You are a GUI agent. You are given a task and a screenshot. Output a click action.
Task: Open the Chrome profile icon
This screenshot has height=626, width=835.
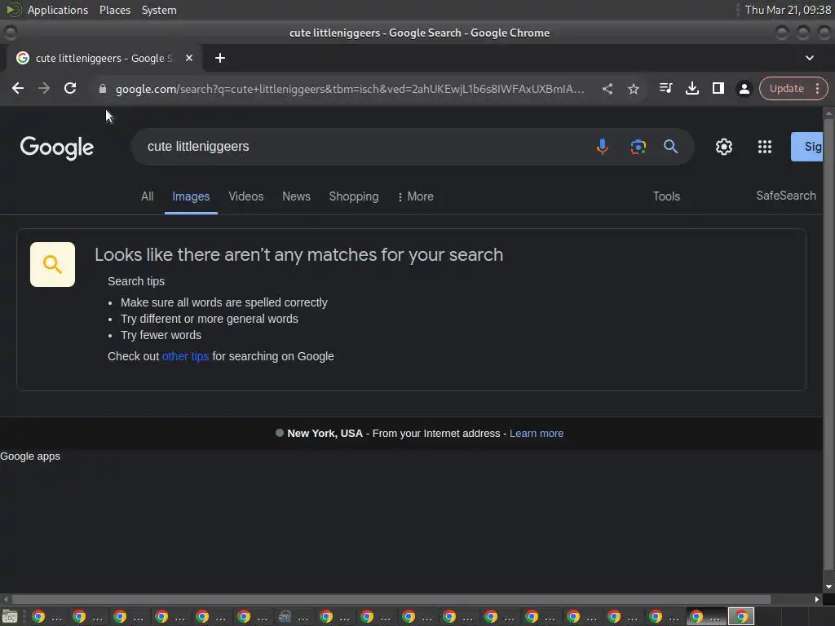744,88
